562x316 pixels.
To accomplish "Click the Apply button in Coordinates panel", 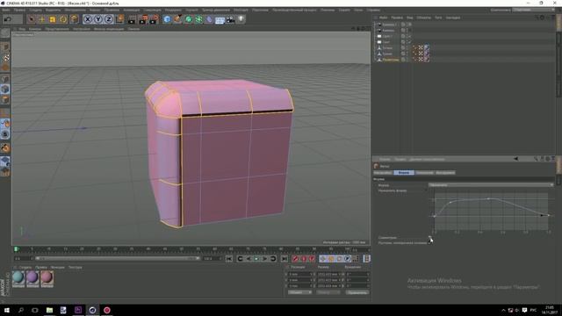I will pos(357,292).
